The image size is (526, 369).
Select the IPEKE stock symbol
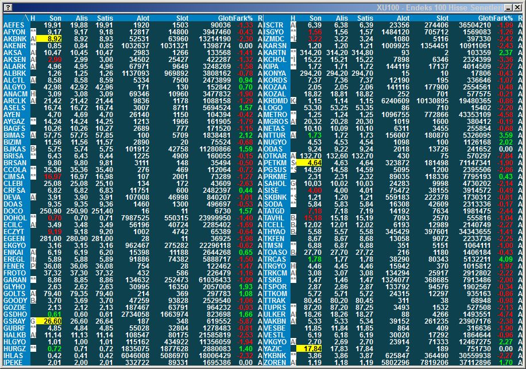coord(13,362)
